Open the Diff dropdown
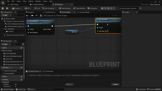Image resolution: width=162 pixels, height=91 pixels. click(x=28, y=8)
